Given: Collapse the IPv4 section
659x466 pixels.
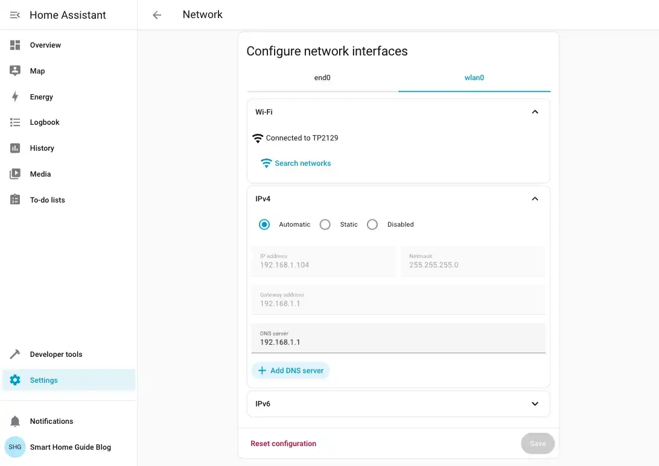Looking at the screenshot, I should 534,198.
